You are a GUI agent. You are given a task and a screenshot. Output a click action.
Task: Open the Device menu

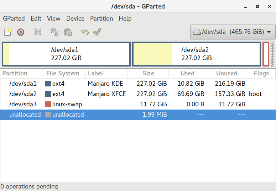(75, 18)
